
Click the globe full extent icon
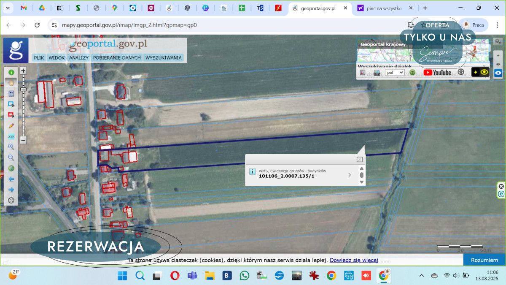[11, 168]
